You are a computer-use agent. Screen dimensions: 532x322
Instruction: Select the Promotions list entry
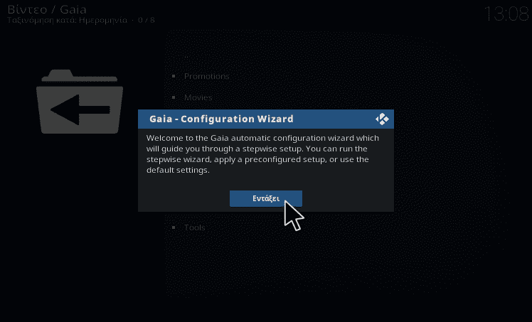click(206, 76)
